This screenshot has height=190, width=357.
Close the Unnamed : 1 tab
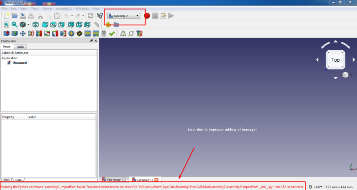[x=156, y=179]
